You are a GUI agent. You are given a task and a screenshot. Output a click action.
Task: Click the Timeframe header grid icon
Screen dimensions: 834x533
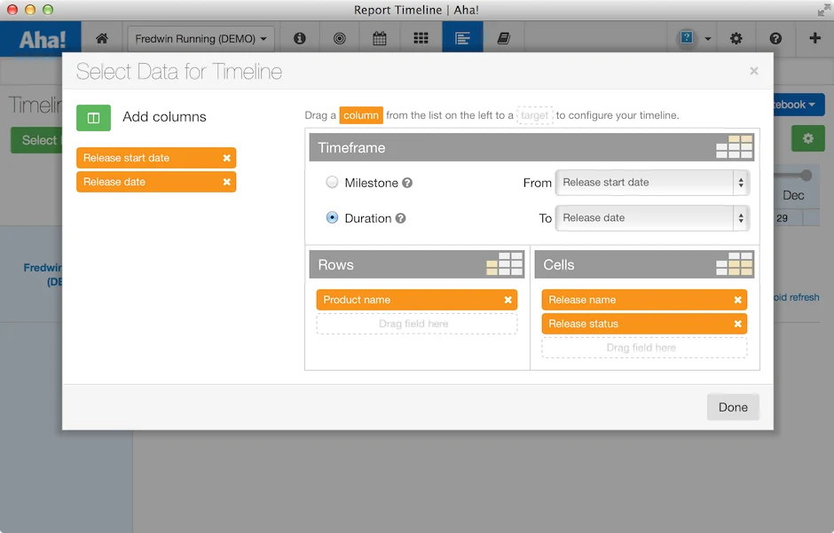734,146
